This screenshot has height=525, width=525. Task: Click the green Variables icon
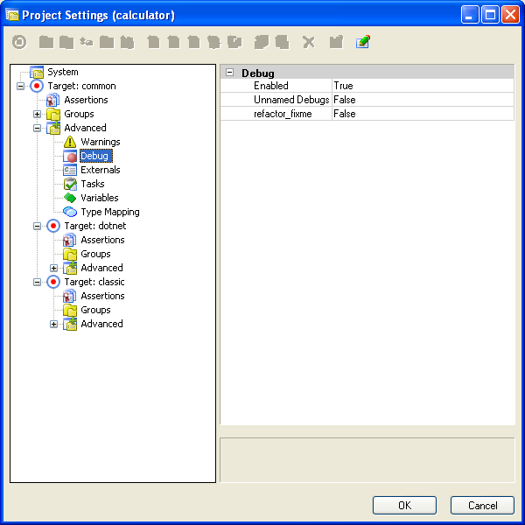(70, 198)
